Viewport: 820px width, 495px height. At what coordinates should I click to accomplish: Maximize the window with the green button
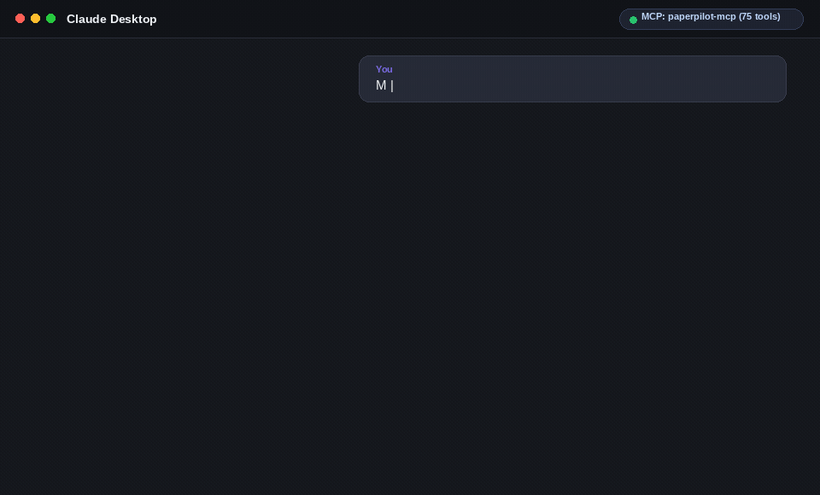50,18
